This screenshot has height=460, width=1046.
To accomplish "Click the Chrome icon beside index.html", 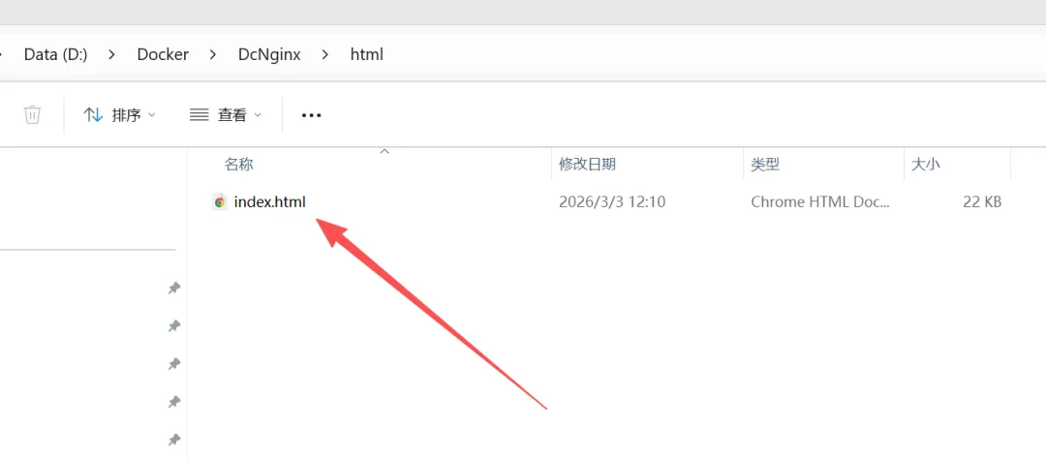I will pos(220,202).
